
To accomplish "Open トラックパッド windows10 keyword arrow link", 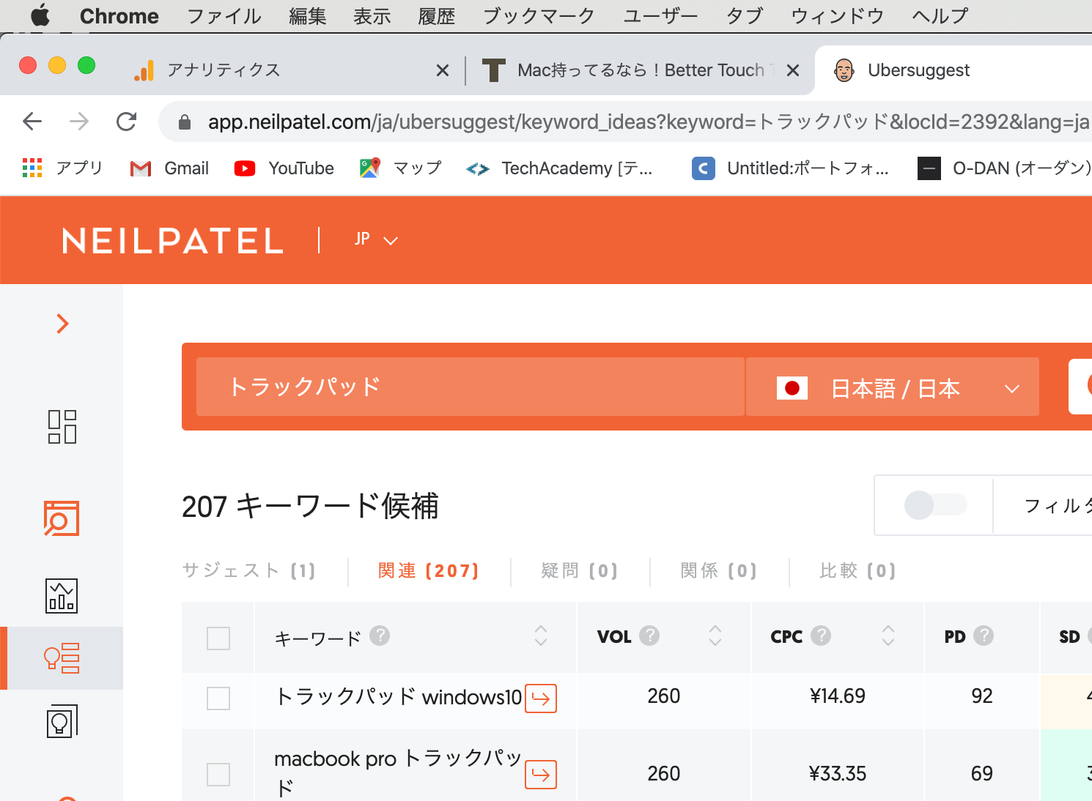I will (x=541, y=698).
